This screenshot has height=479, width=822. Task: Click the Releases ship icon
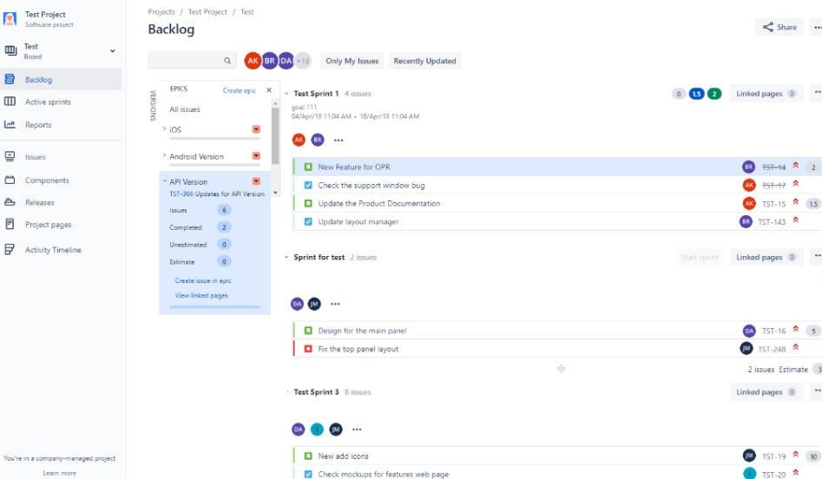[10, 202]
